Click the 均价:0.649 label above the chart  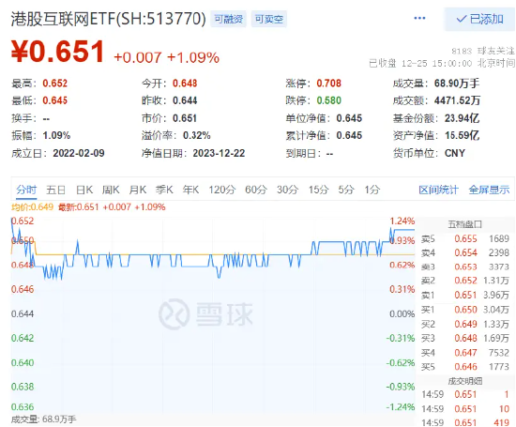32,207
